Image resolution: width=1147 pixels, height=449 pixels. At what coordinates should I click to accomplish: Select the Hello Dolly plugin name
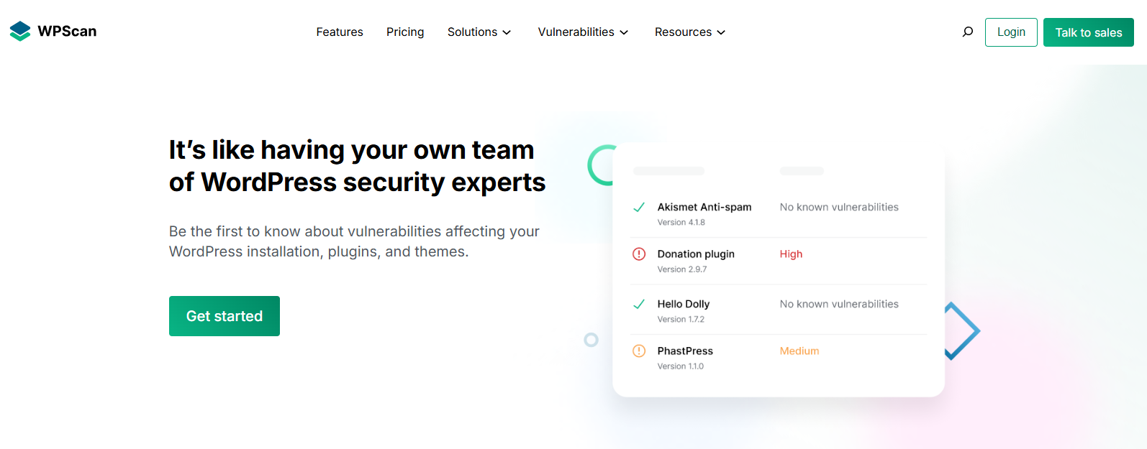pos(684,304)
